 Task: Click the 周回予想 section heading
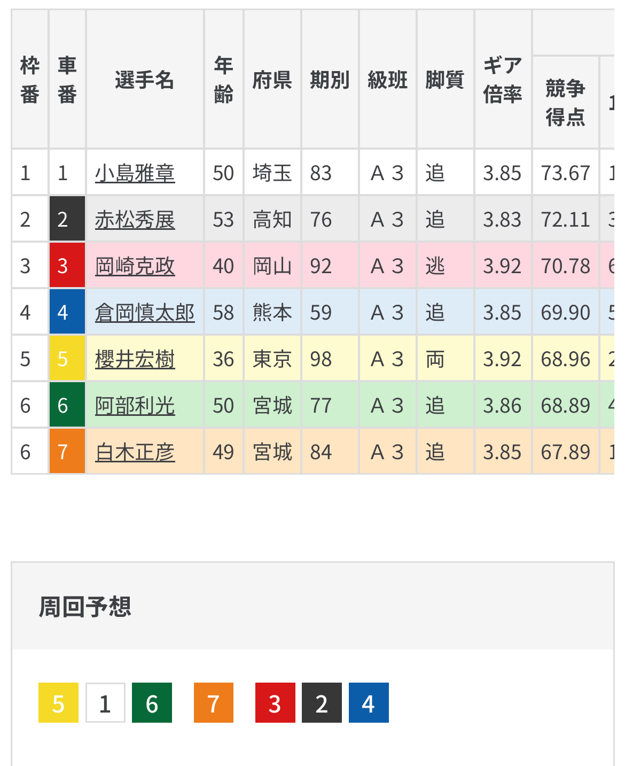(85, 607)
